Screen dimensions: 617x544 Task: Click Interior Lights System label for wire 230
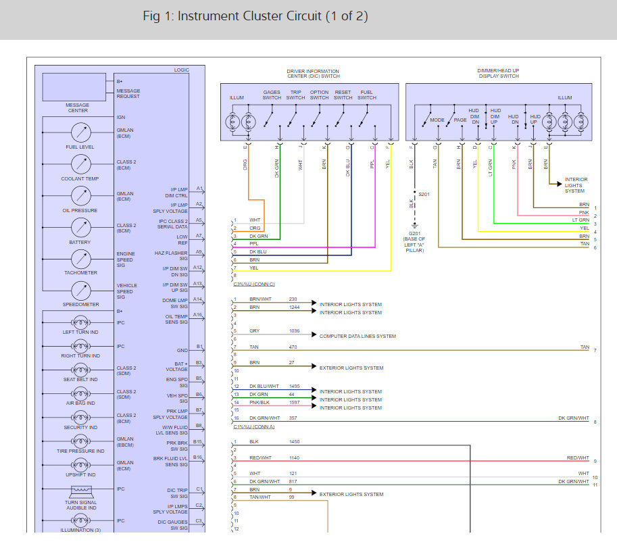tap(350, 304)
